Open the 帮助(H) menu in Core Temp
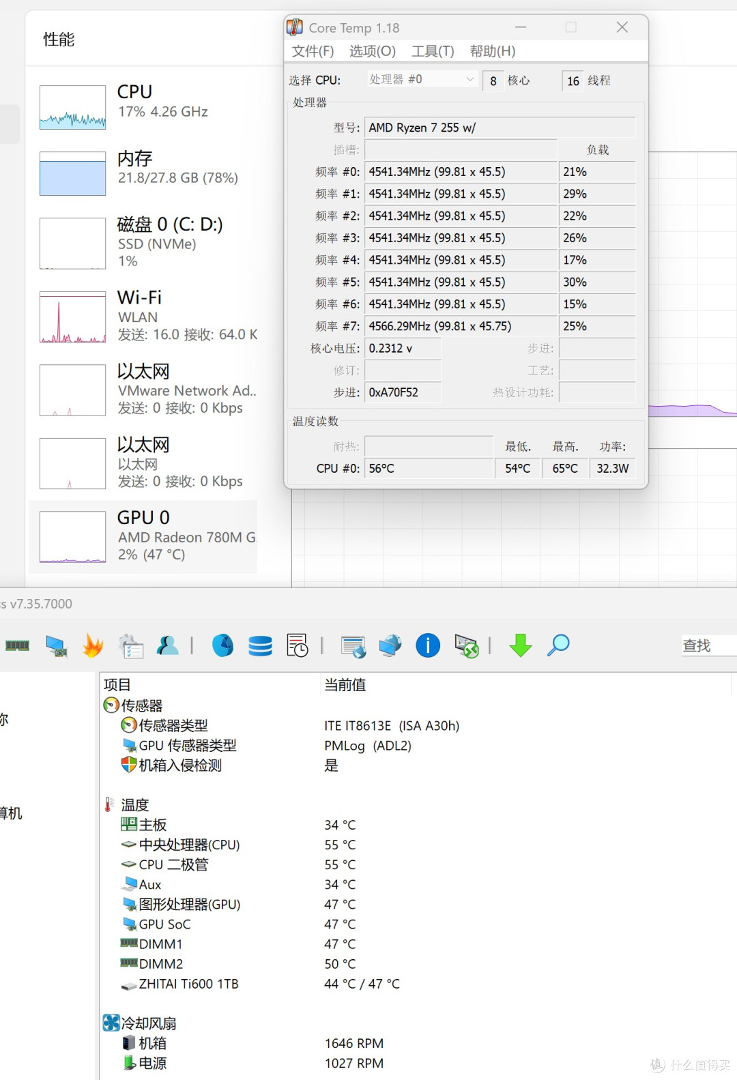The height and width of the screenshot is (1080, 737). click(x=493, y=51)
